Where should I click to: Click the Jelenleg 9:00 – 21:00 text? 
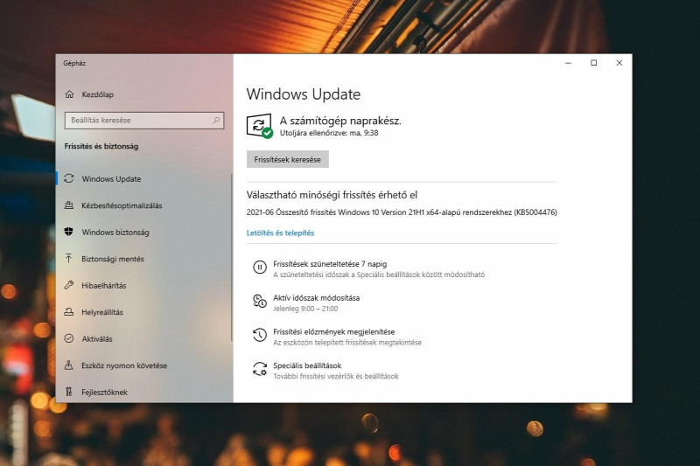point(305,309)
